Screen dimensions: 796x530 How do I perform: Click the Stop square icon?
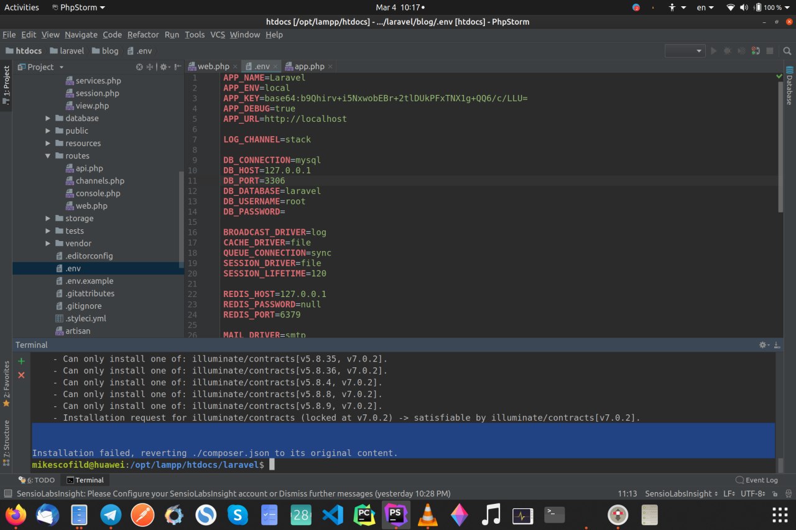pyautogui.click(x=770, y=51)
